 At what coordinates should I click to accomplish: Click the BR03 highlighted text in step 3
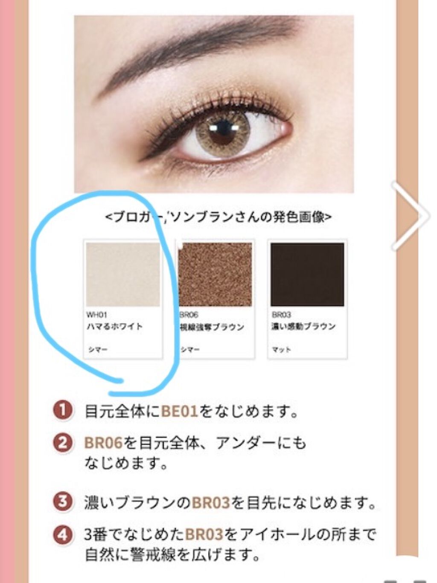(211, 502)
